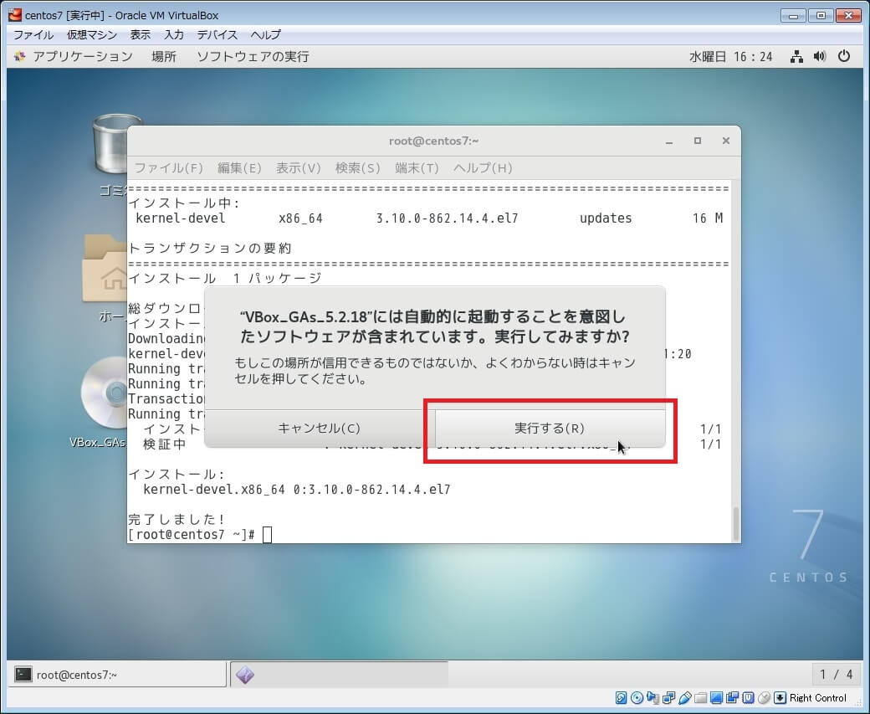Click the USB device icon in the VirtualBox status bar
Screen dimensions: 870x714
pyautogui.click(x=685, y=698)
